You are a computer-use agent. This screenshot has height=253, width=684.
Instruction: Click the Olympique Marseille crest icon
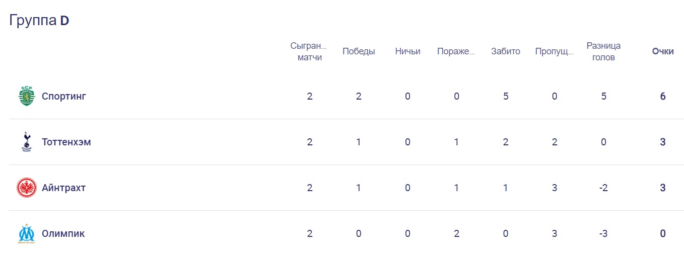tap(26, 233)
